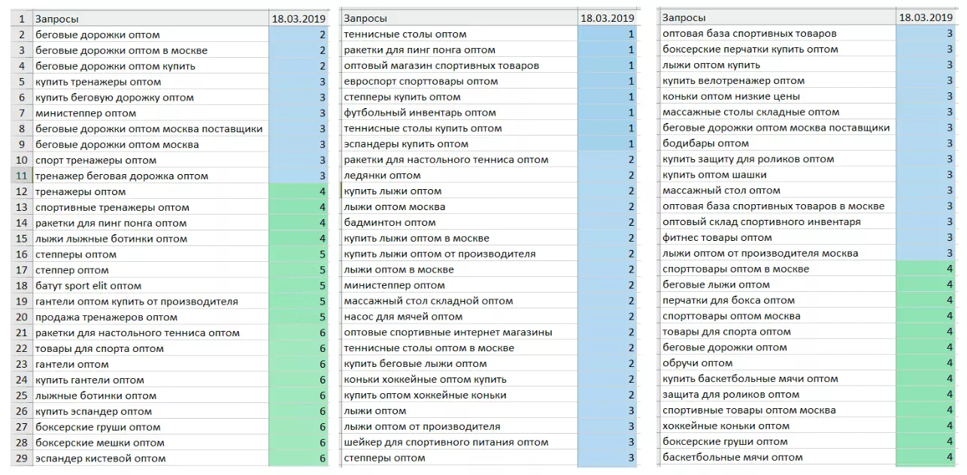Click "тренажер беговая дорожка оптом" cell
The width and height of the screenshot is (967, 475).
[x=150, y=176]
